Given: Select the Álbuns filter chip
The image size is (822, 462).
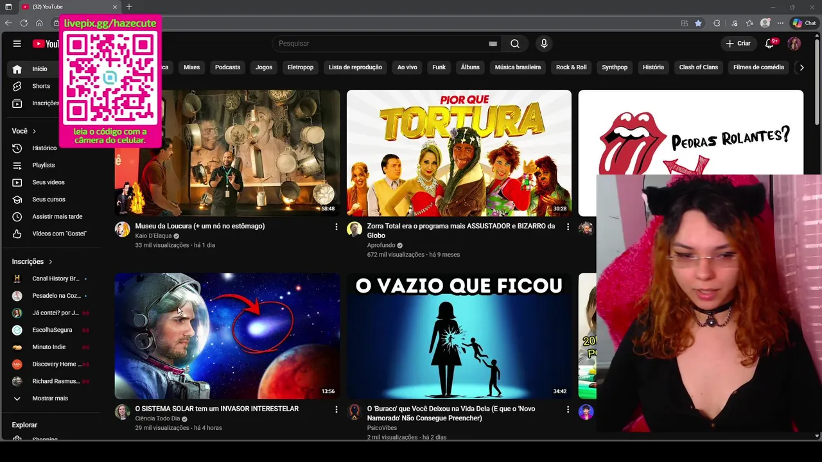Looking at the screenshot, I should click(x=470, y=67).
